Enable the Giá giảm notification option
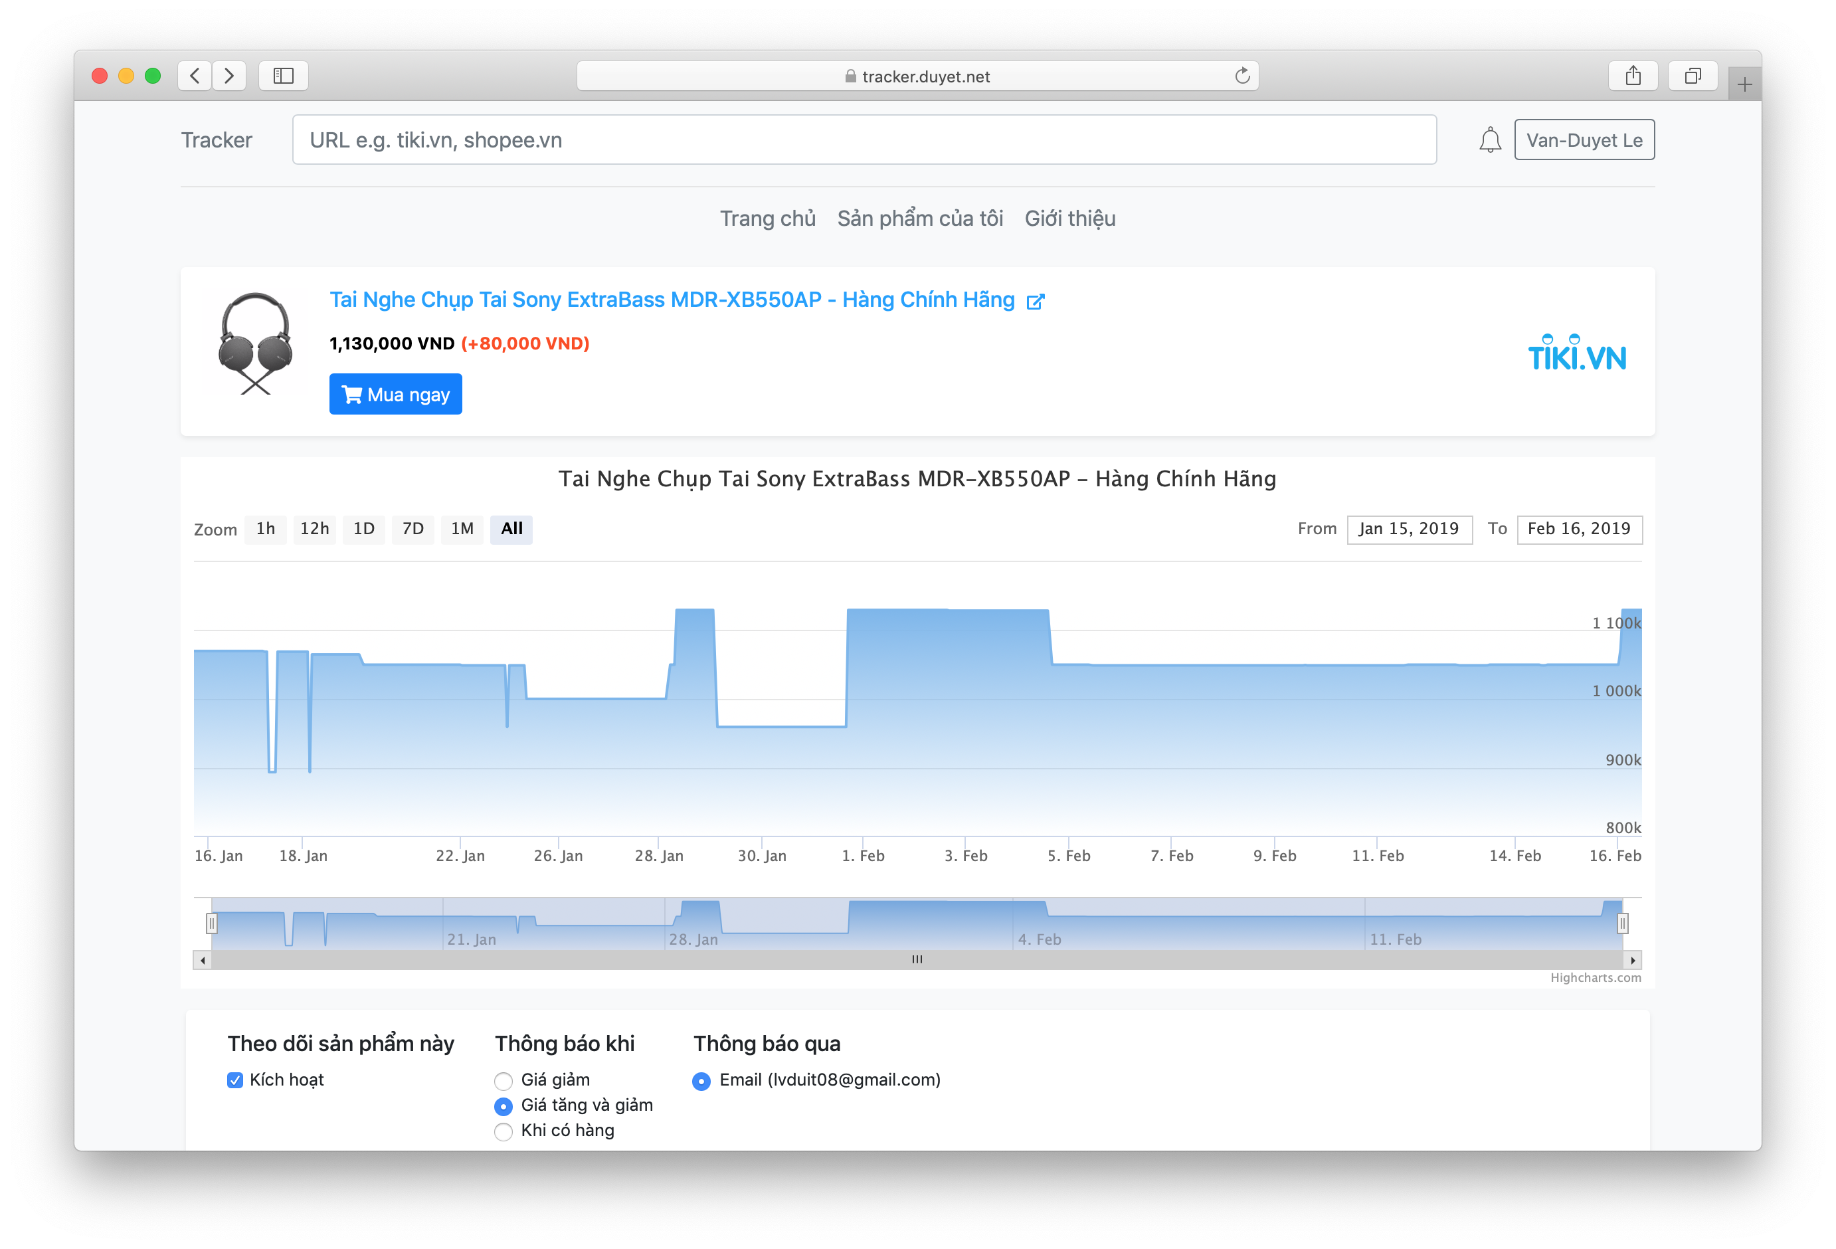This screenshot has width=1836, height=1249. 504,1080
